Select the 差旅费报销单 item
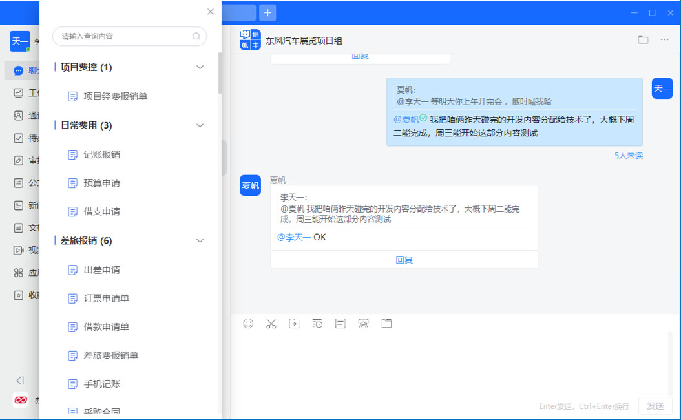Screen dimensions: 681x420 click(110, 355)
